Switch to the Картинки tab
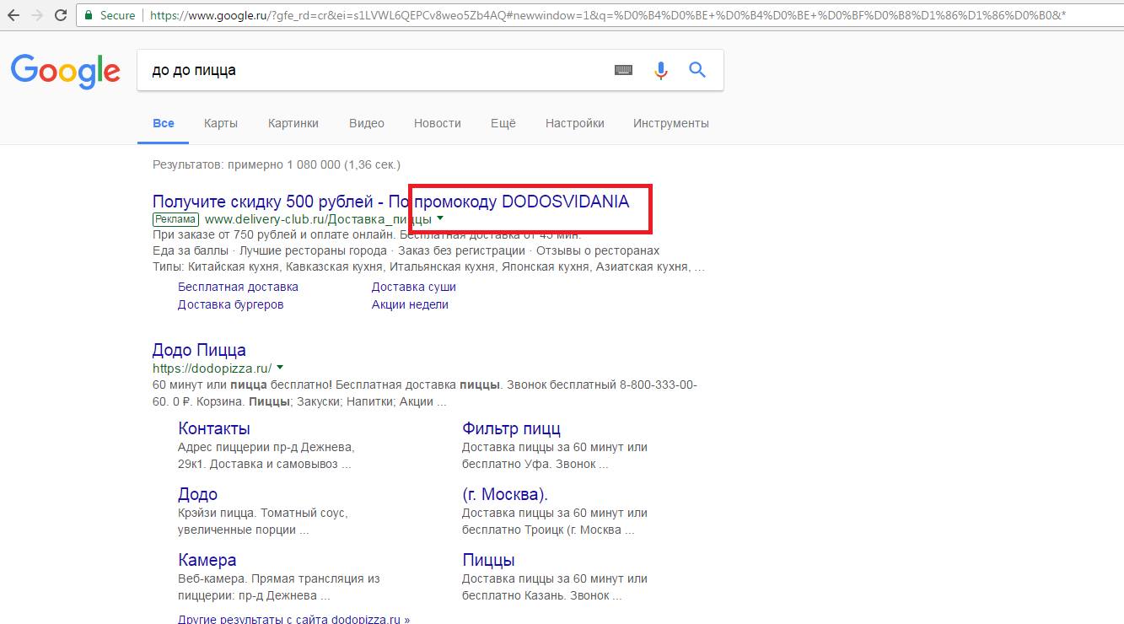1124x624 pixels. (293, 123)
